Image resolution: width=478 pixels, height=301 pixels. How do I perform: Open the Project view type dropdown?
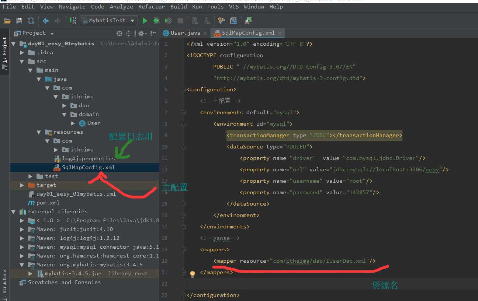click(x=52, y=34)
